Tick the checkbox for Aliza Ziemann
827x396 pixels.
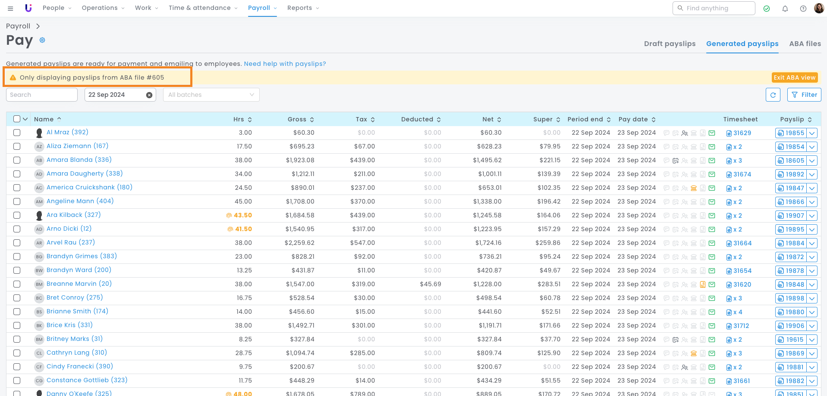click(x=17, y=146)
